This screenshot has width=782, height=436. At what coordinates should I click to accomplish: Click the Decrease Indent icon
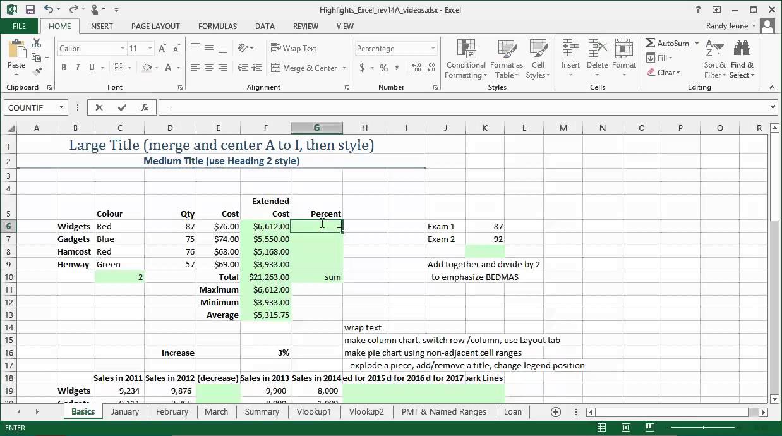click(242, 68)
